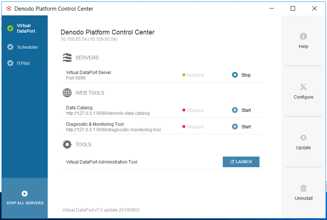Viewport: 327px width, 220px height.
Task: Click the green Running status dot
Action: point(184,75)
